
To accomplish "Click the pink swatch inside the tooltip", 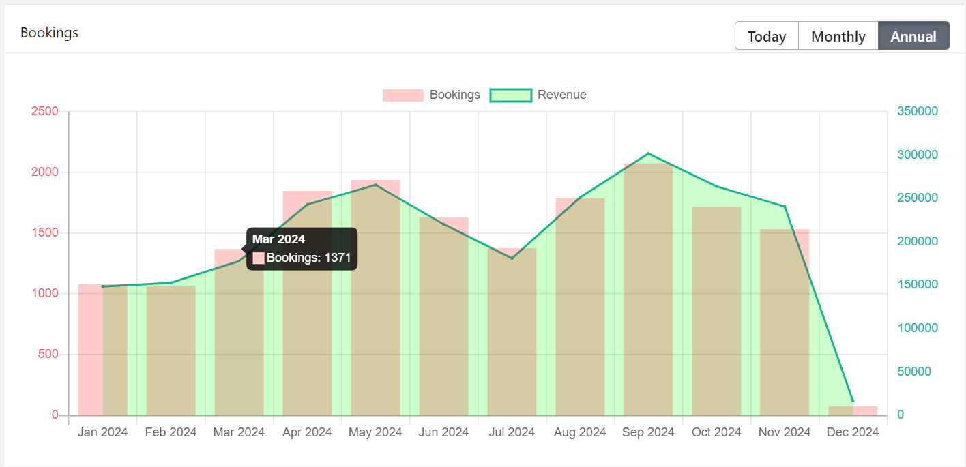I will 259,258.
